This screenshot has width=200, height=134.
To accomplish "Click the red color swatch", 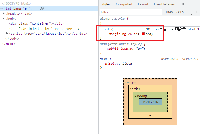I will (x=143, y=34).
